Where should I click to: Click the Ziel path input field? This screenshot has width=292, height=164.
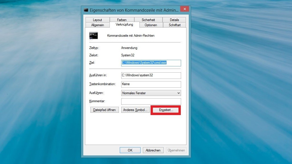tap(151, 63)
